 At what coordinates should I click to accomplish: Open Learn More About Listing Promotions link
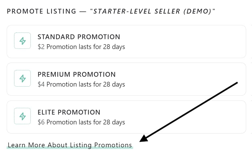pyautogui.click(x=70, y=145)
